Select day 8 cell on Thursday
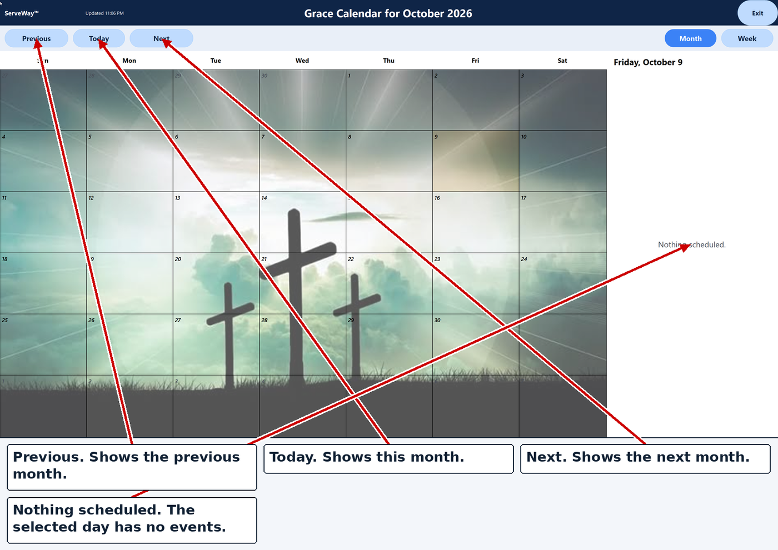This screenshot has height=550, width=778. tap(389, 161)
